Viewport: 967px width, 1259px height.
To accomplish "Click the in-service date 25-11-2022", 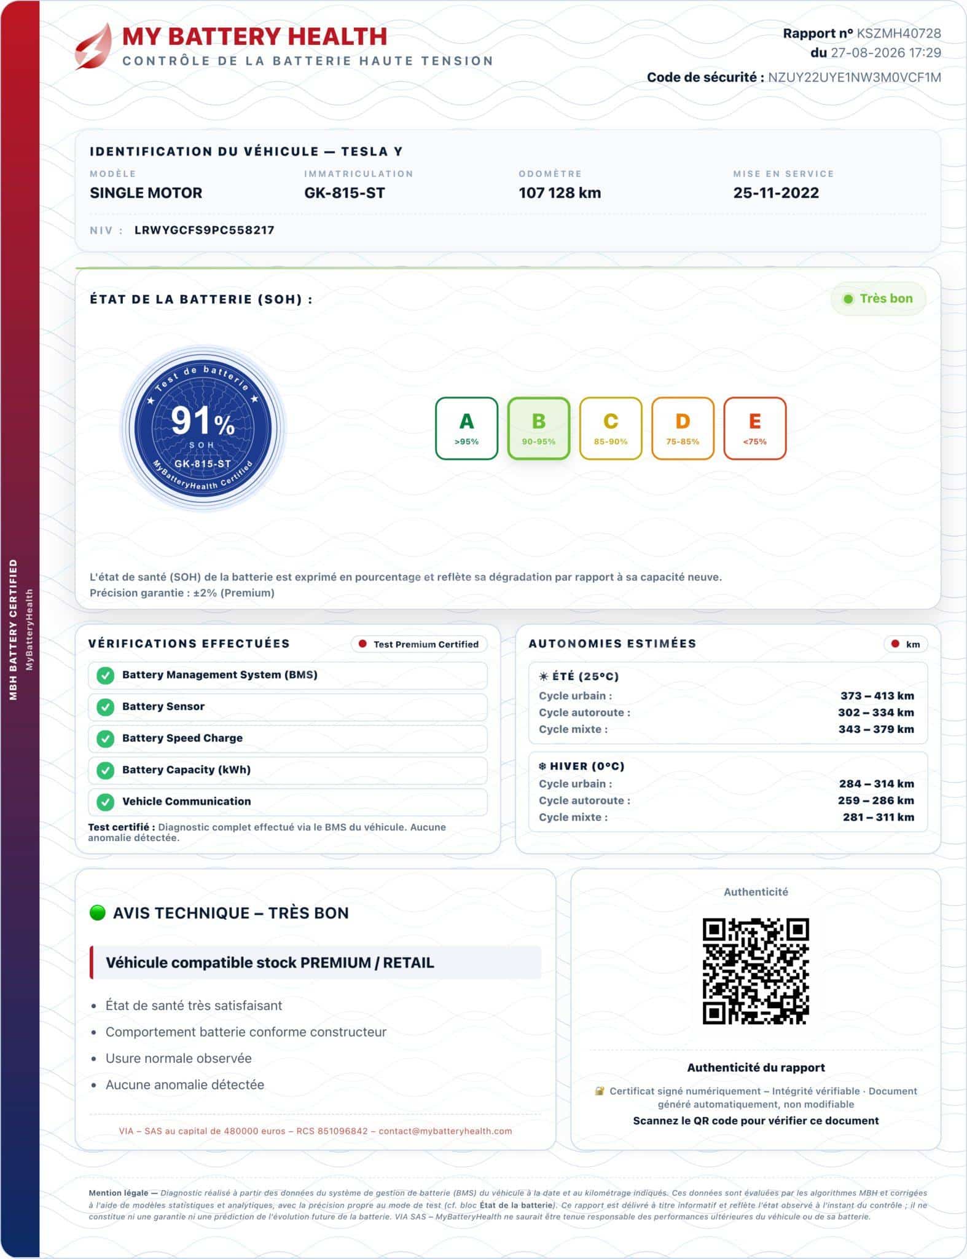I will pyautogui.click(x=776, y=193).
